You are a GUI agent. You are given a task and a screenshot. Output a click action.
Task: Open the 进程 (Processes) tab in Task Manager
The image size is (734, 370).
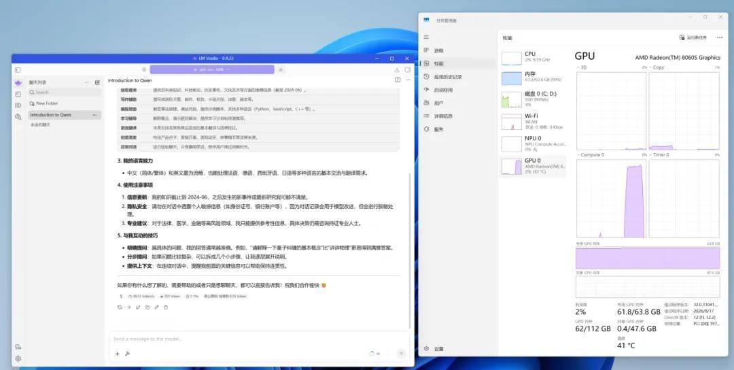tap(458, 50)
